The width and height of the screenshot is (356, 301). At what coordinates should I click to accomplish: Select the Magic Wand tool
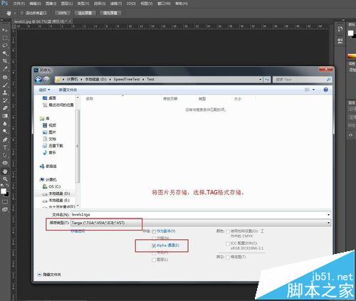[5, 53]
